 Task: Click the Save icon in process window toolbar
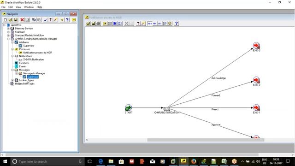tap(93, 24)
